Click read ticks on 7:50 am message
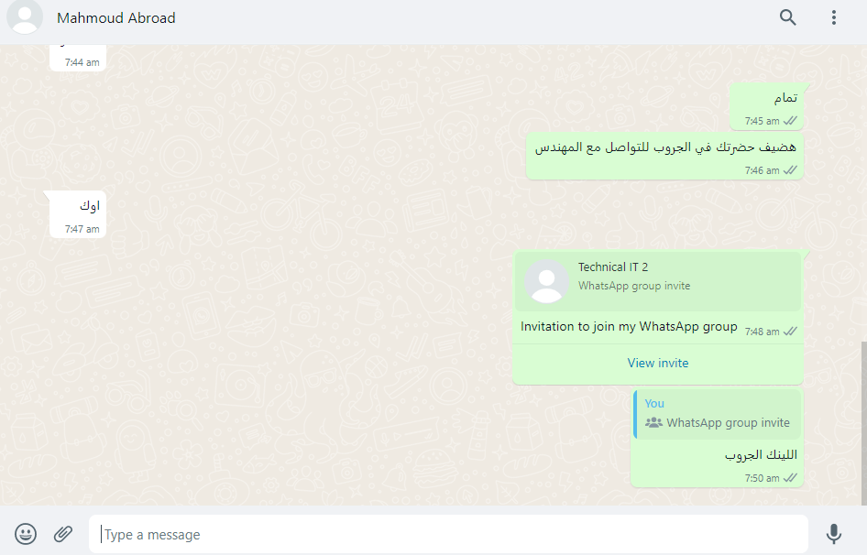Viewport: 867px width, 555px height. point(790,478)
